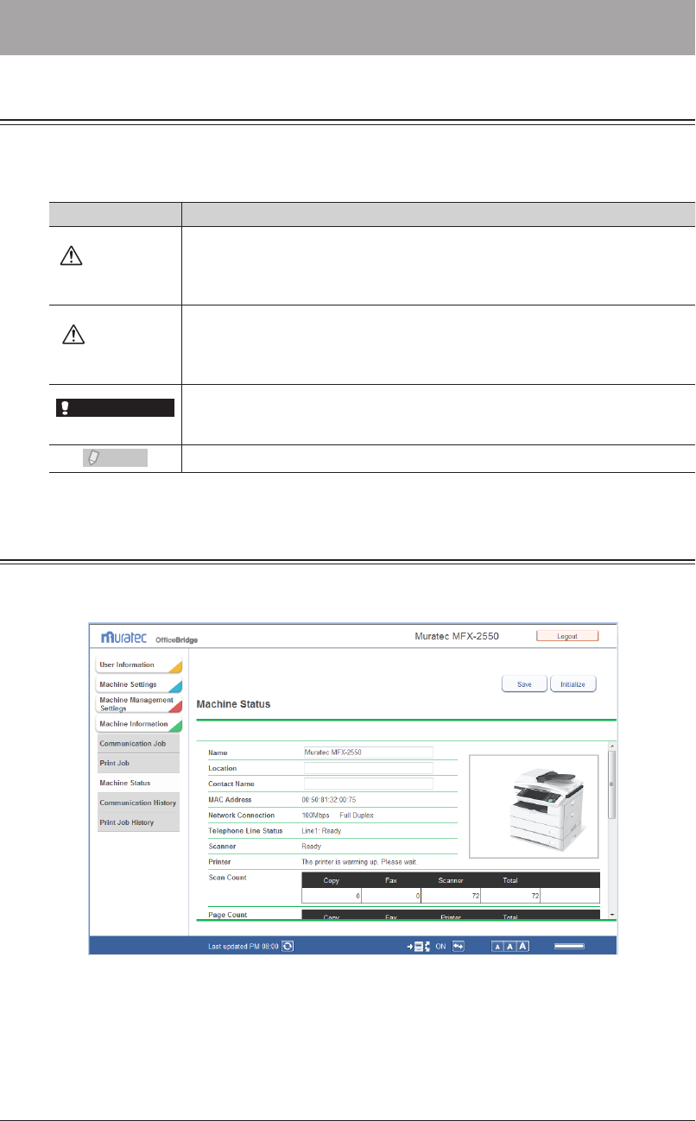Viewport: 696px width, 1121px height.
Task: Open the User Information menu
Action: [138, 665]
